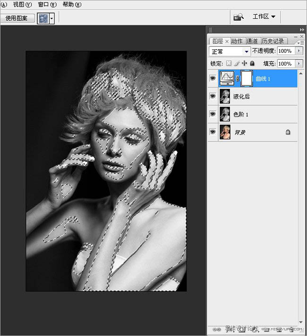307x336 pixels.
Task: Click the lock all padlock icon
Action: pos(252,63)
